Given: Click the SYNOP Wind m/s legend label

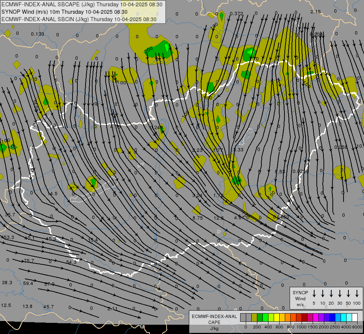Looking at the screenshot, I should (x=300, y=298).
